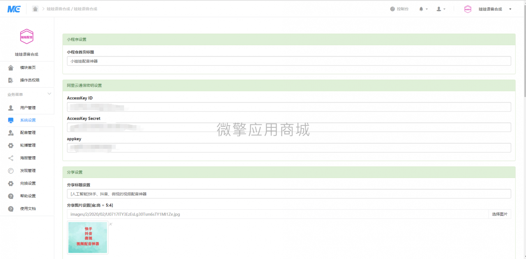Click the share image thumbnail preview
The height and width of the screenshot is (259, 526).
88,238
